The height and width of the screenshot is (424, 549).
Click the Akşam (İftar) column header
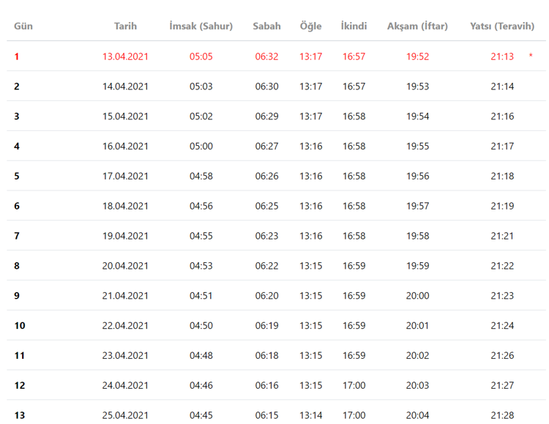pyautogui.click(x=417, y=26)
